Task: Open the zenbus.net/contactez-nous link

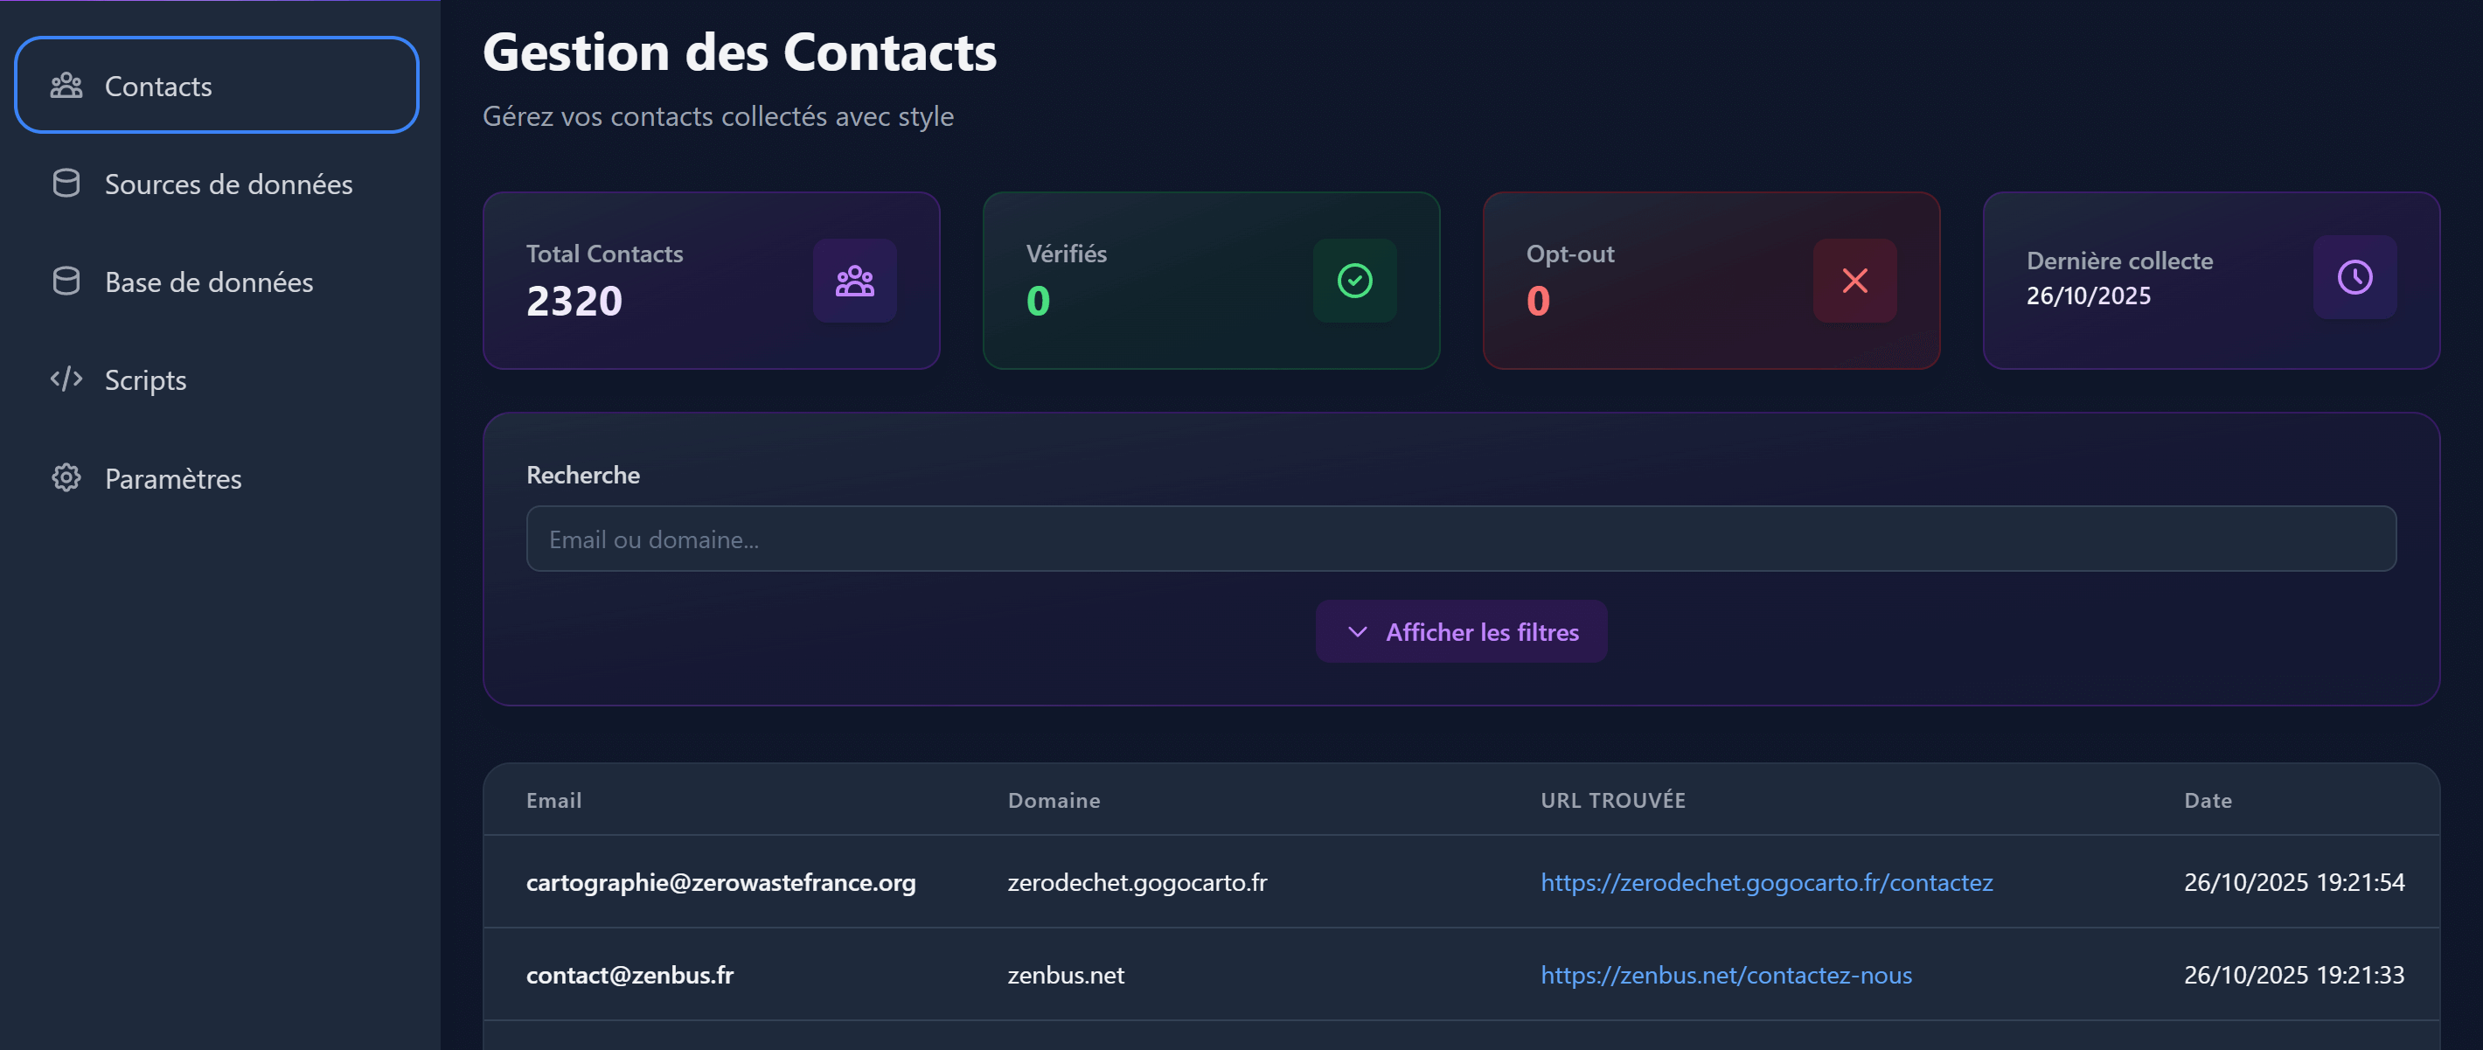Action: 1725,974
